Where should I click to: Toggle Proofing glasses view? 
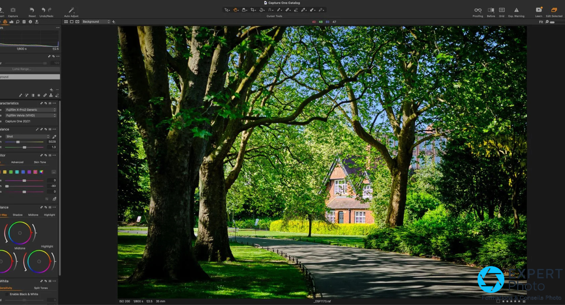coord(478,10)
